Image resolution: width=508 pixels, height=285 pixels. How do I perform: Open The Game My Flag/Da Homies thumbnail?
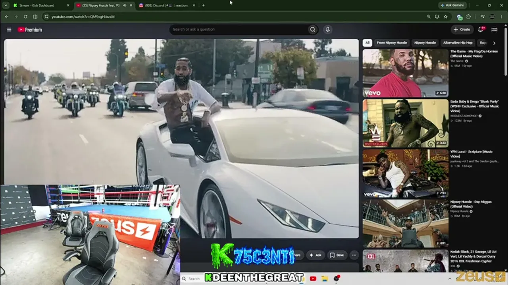406,73
